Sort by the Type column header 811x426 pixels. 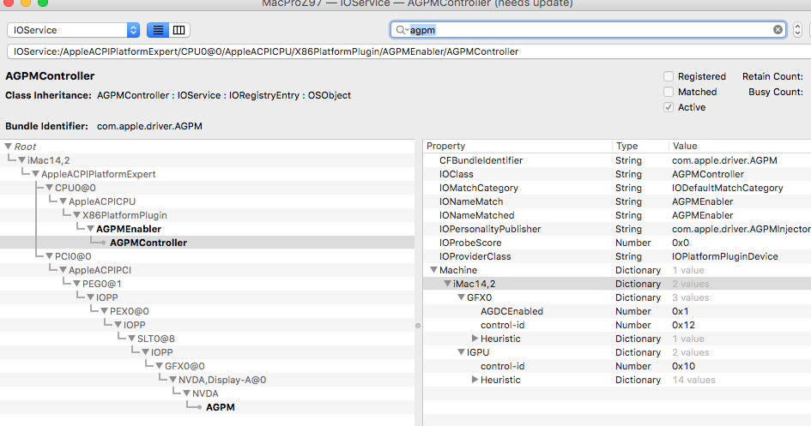(x=640, y=146)
